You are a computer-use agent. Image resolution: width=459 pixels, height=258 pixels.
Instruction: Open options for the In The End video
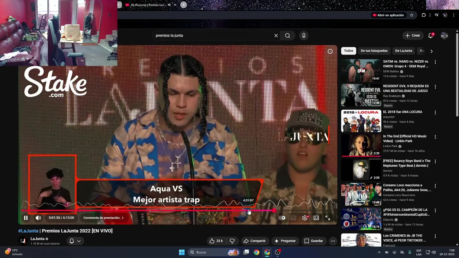click(x=435, y=137)
